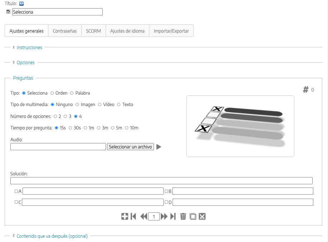Image resolution: width=328 pixels, height=242 pixels.
Task: Expand Contenido que va después section
Action: [52, 236]
